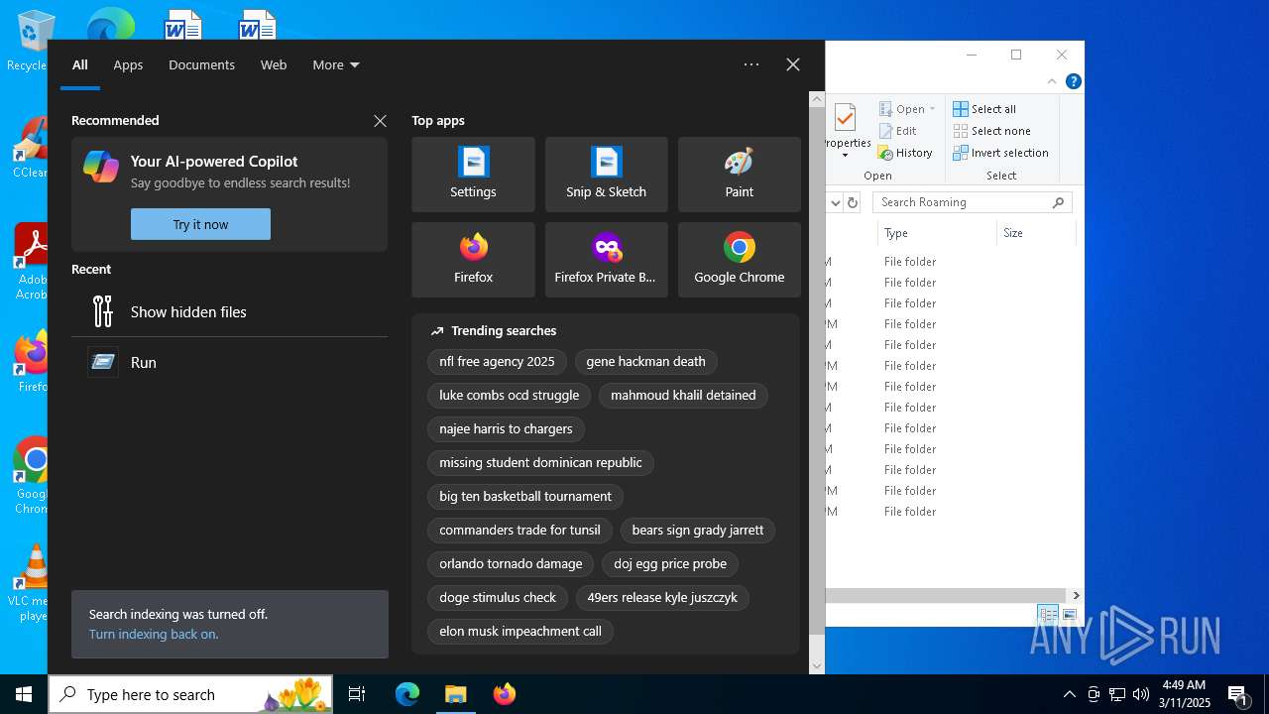The image size is (1269, 714).
Task: Close the search panel
Action: [x=793, y=64]
